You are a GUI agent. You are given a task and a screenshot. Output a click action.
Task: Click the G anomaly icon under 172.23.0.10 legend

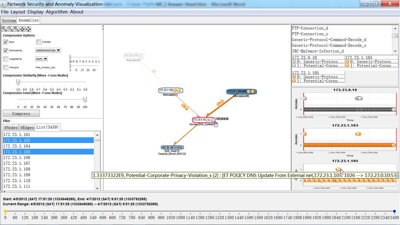(x=294, y=61)
